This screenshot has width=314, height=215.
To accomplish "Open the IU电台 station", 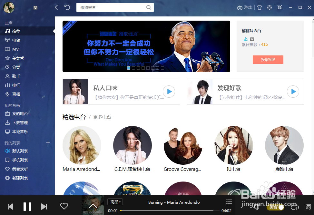I will click(234, 145).
